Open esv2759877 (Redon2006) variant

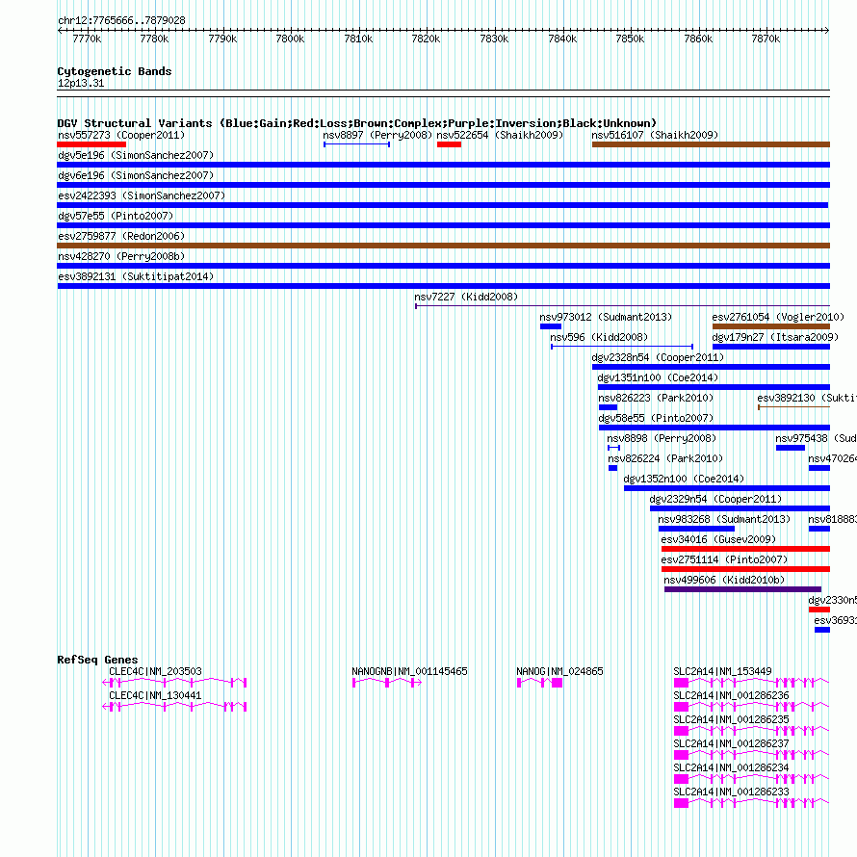coord(121,236)
